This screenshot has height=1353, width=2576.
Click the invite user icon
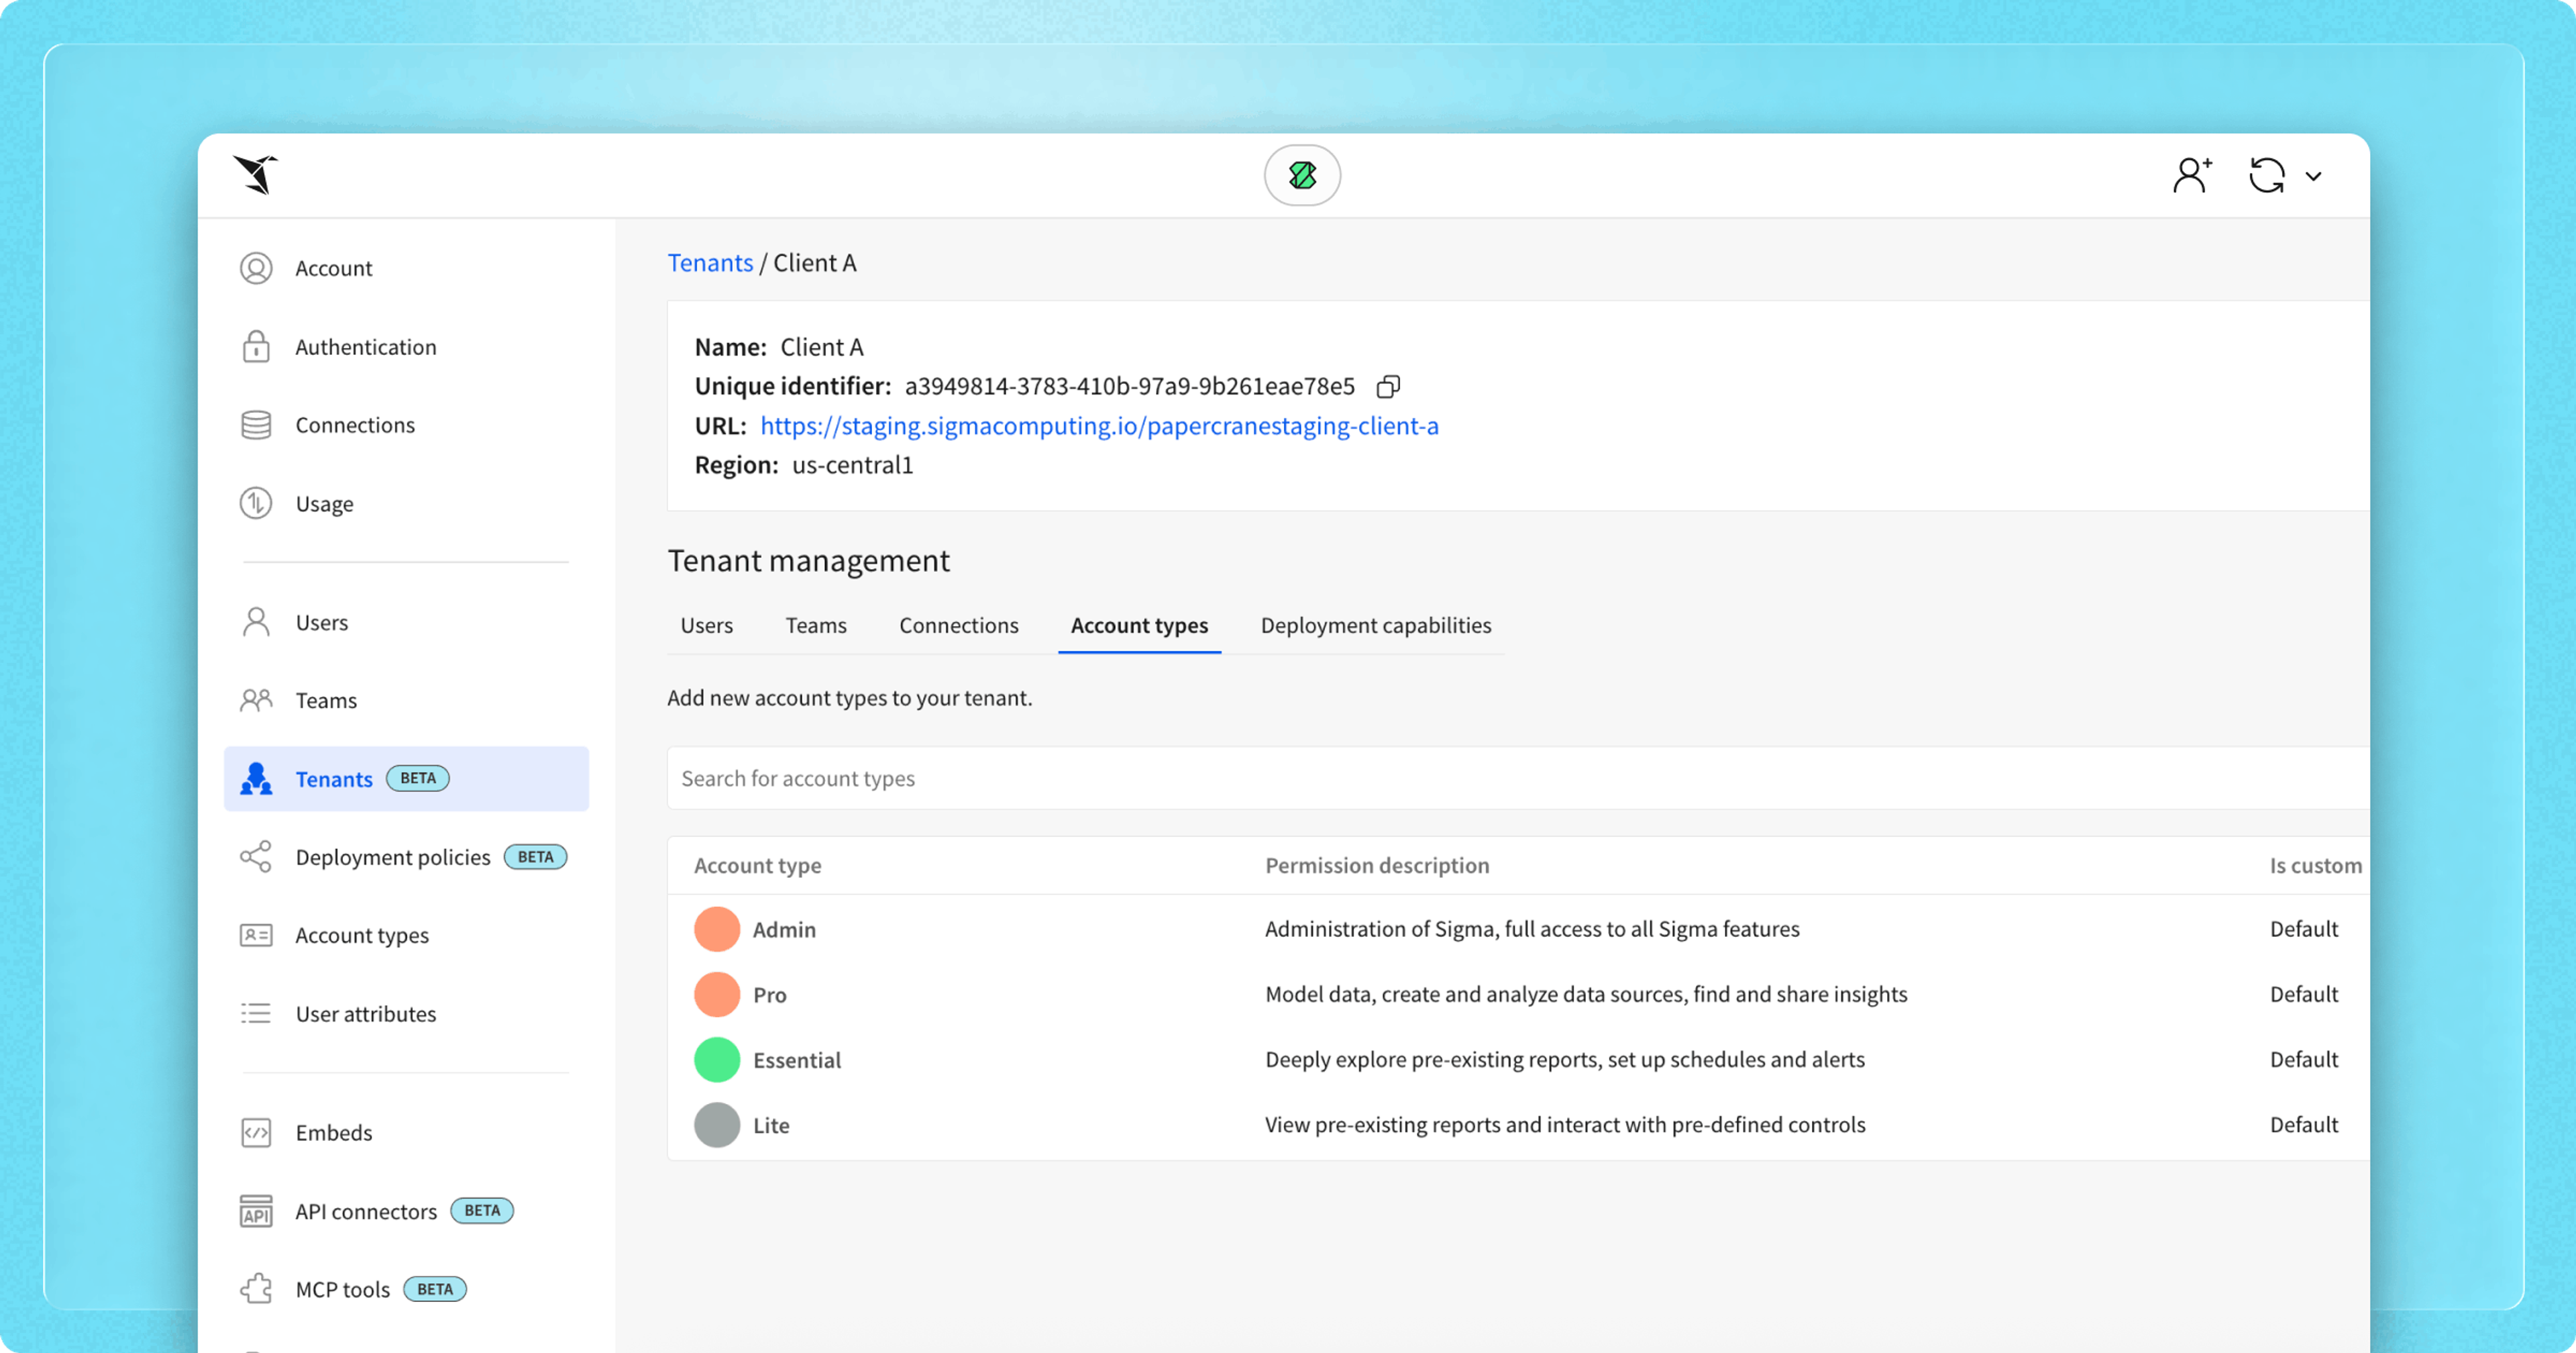pos(2192,175)
